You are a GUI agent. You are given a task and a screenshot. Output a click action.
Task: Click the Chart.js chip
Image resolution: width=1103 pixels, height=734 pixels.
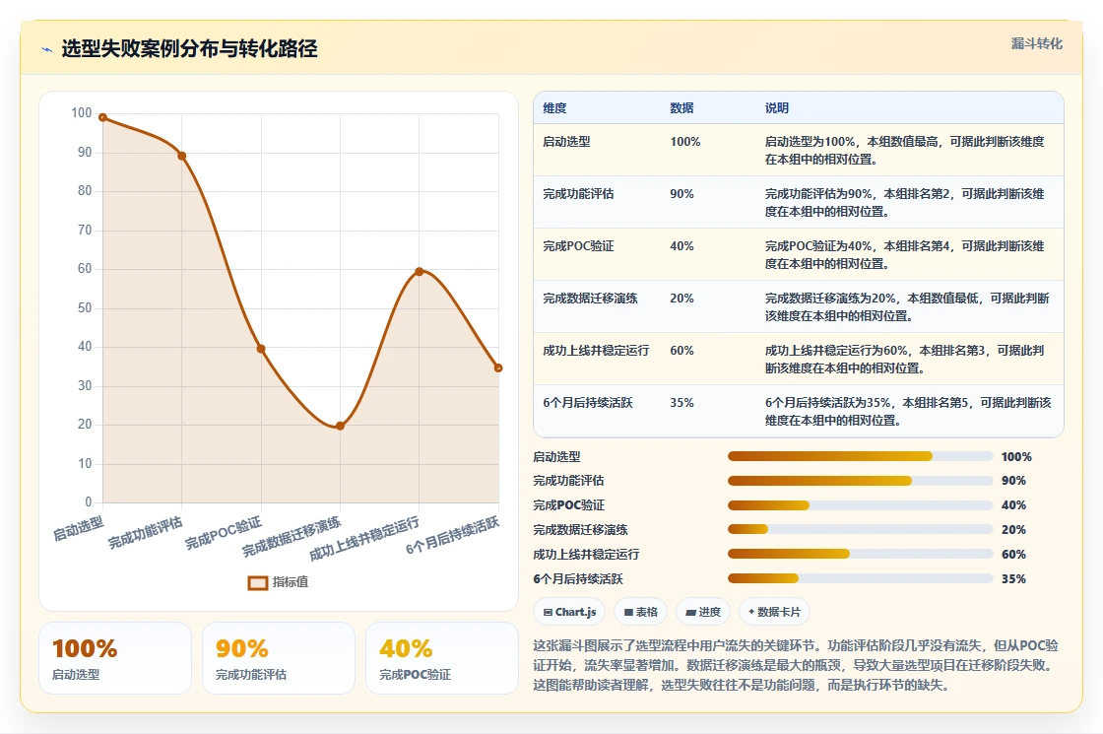[x=569, y=612]
